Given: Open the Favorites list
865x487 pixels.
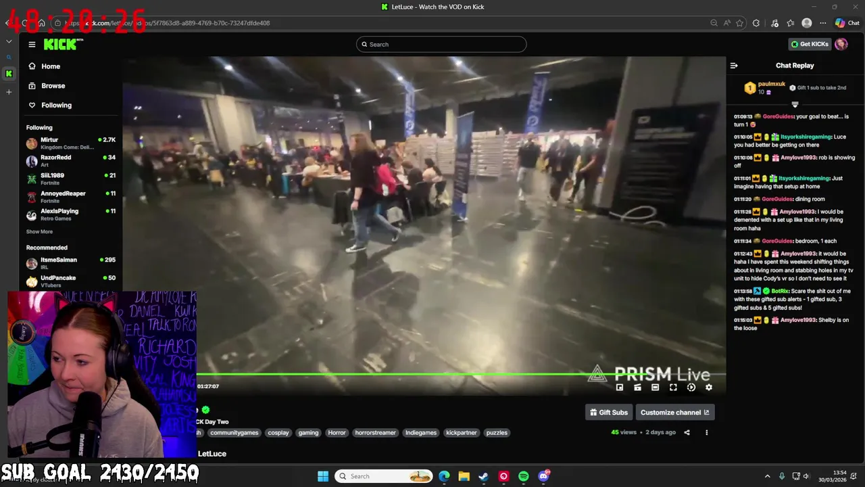Looking at the screenshot, I should pyautogui.click(x=791, y=23).
